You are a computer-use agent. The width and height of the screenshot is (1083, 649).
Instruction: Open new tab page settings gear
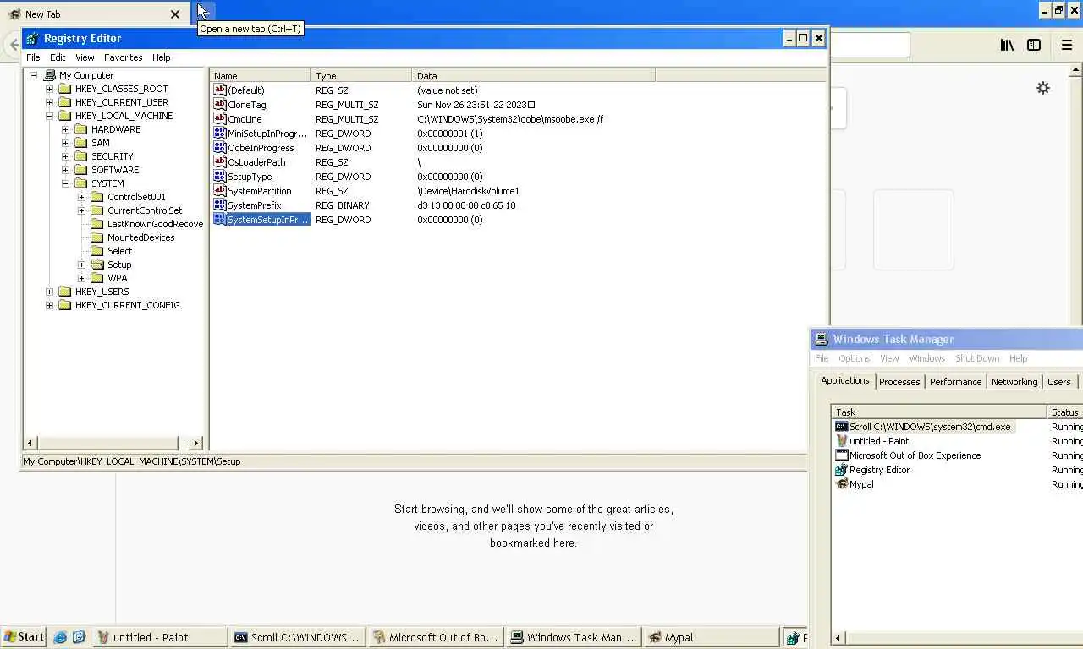coord(1043,88)
